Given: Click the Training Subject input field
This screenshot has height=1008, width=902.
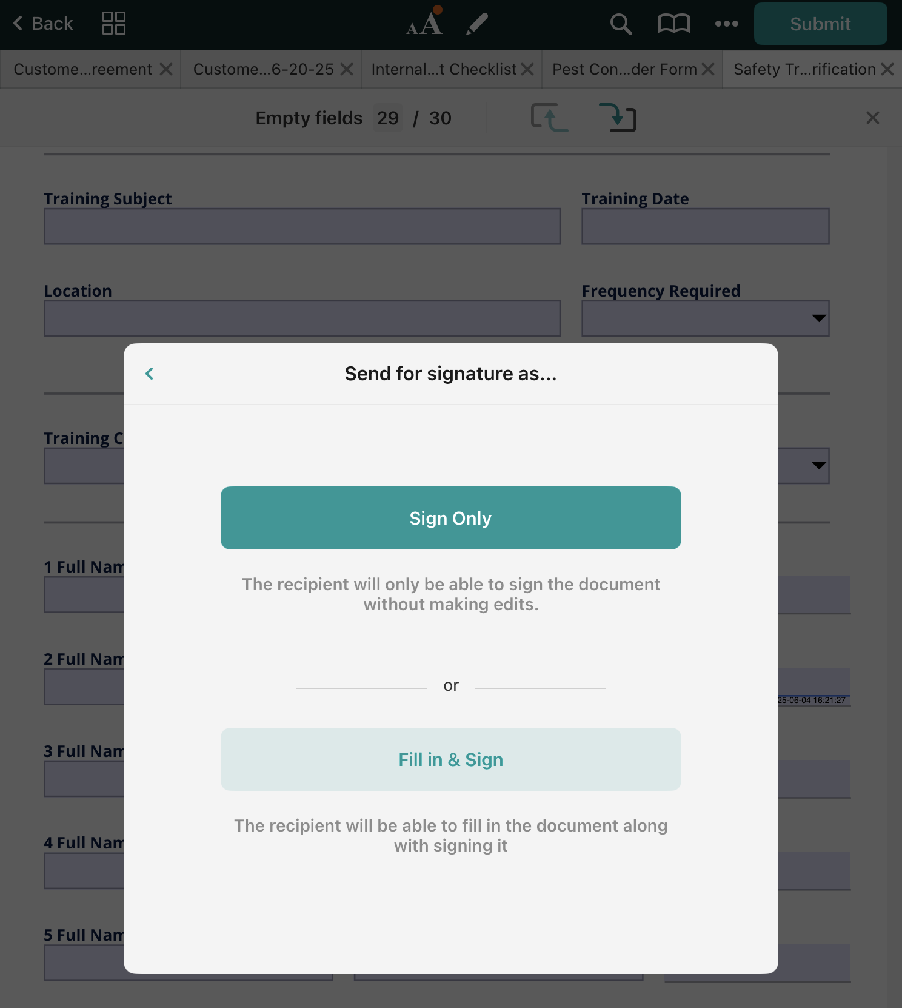Looking at the screenshot, I should coord(302,227).
